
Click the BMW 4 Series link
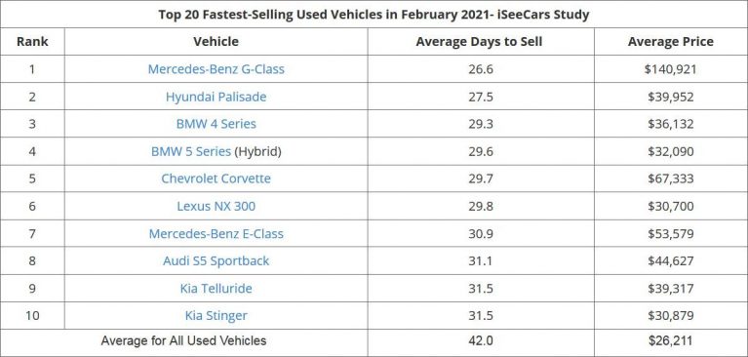pos(217,124)
